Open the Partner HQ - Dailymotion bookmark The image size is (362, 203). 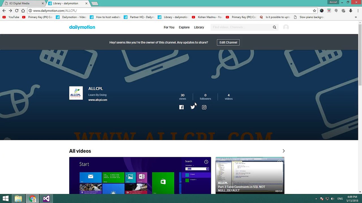139,17
